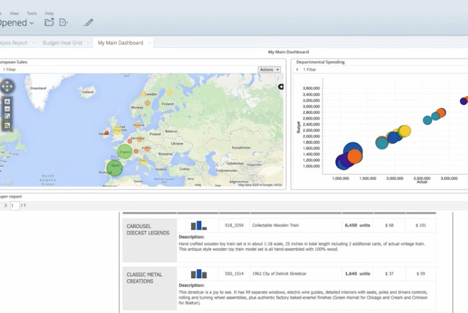The image size is (468, 313).
Task: Click the $ 101 price cell
Action: [421, 225]
